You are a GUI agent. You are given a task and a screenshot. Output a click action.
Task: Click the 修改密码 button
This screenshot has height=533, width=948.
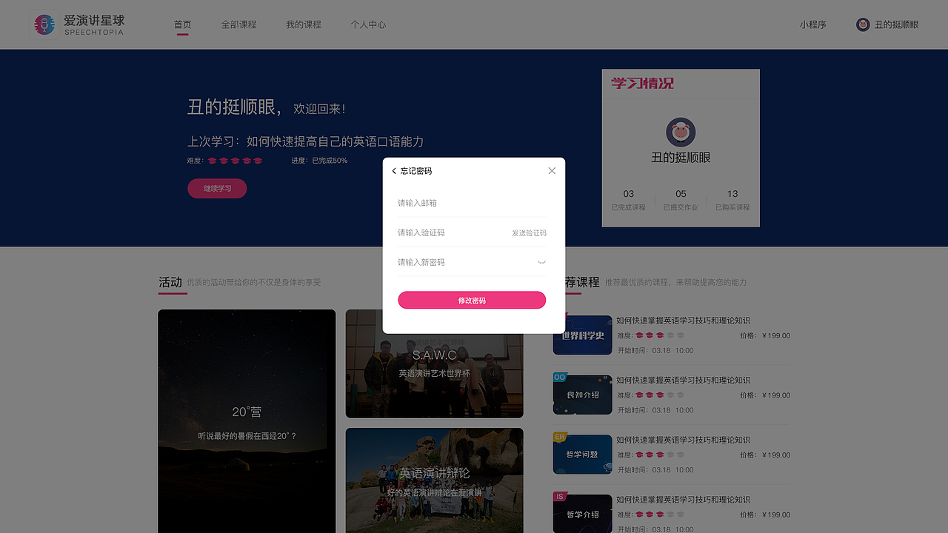coord(472,300)
